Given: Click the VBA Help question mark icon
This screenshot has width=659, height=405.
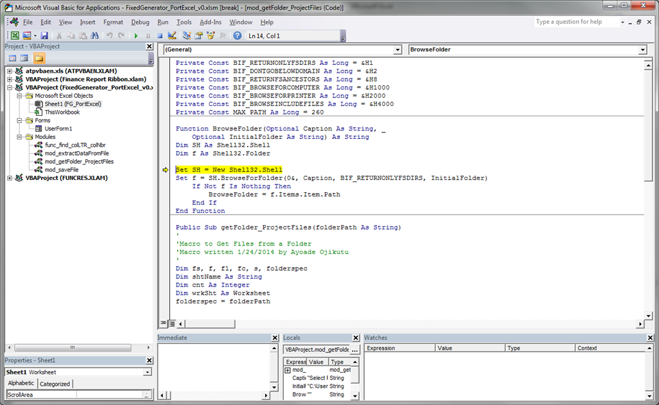Looking at the screenshot, I should point(237,36).
